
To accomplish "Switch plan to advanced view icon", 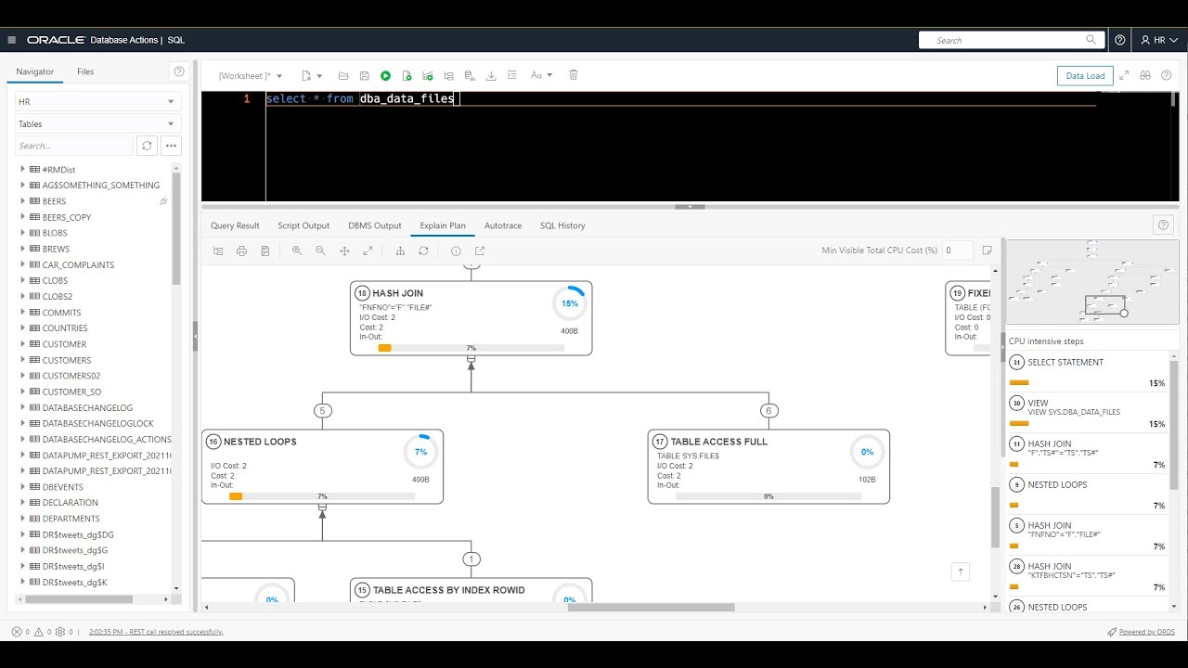I will pos(218,250).
